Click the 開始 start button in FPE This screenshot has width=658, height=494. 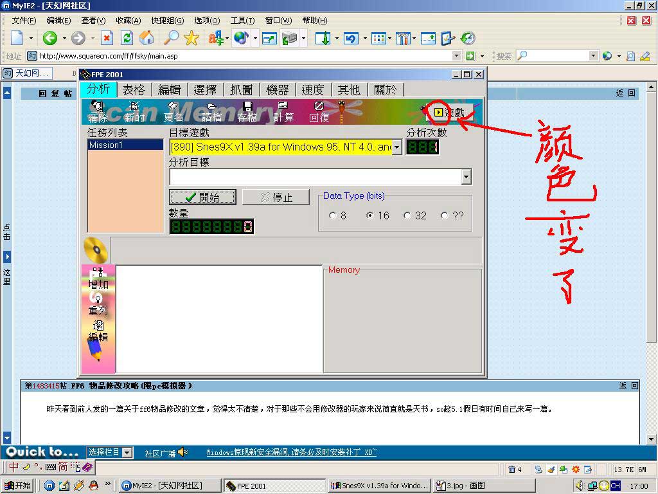pos(202,197)
